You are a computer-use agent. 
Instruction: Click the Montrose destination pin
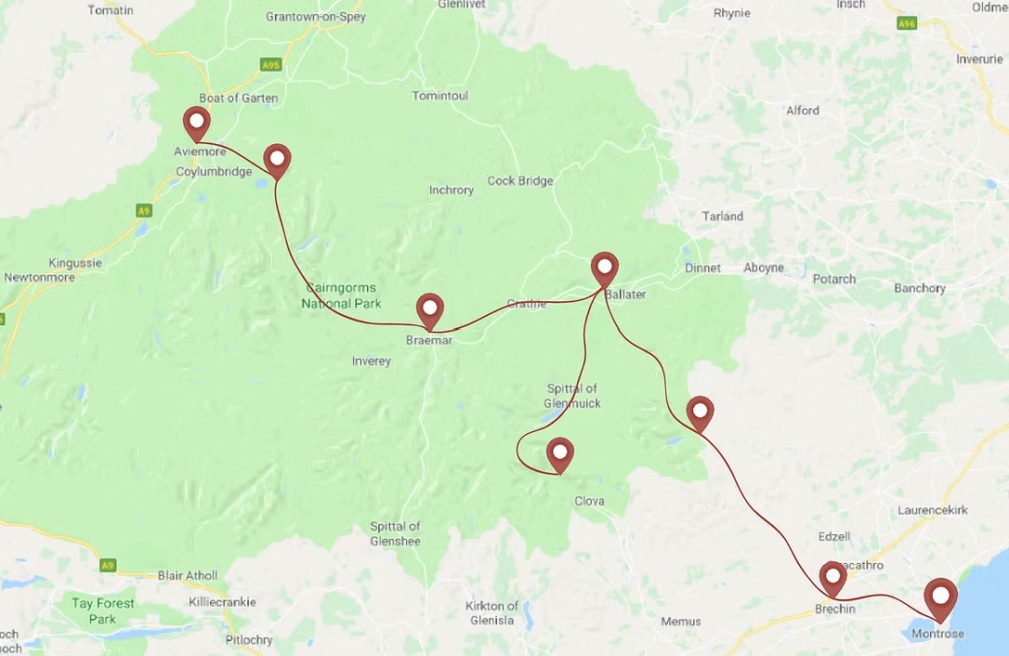(941, 600)
